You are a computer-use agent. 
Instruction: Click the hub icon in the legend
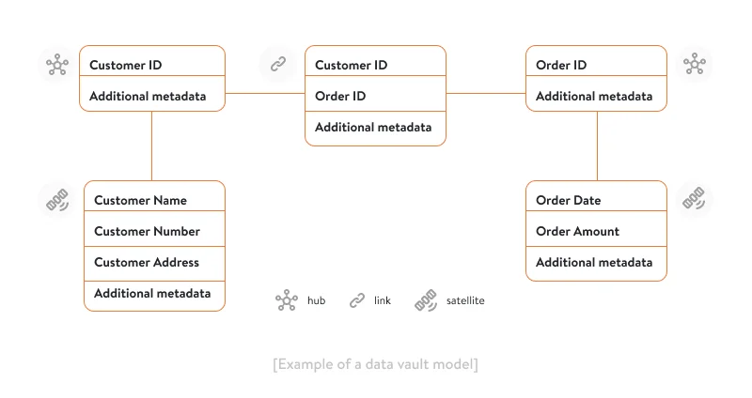(286, 300)
